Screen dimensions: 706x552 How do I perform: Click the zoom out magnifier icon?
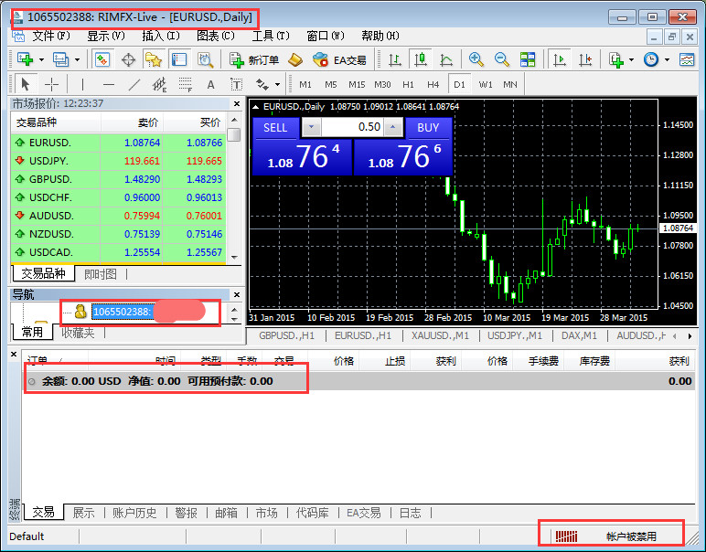(501, 59)
